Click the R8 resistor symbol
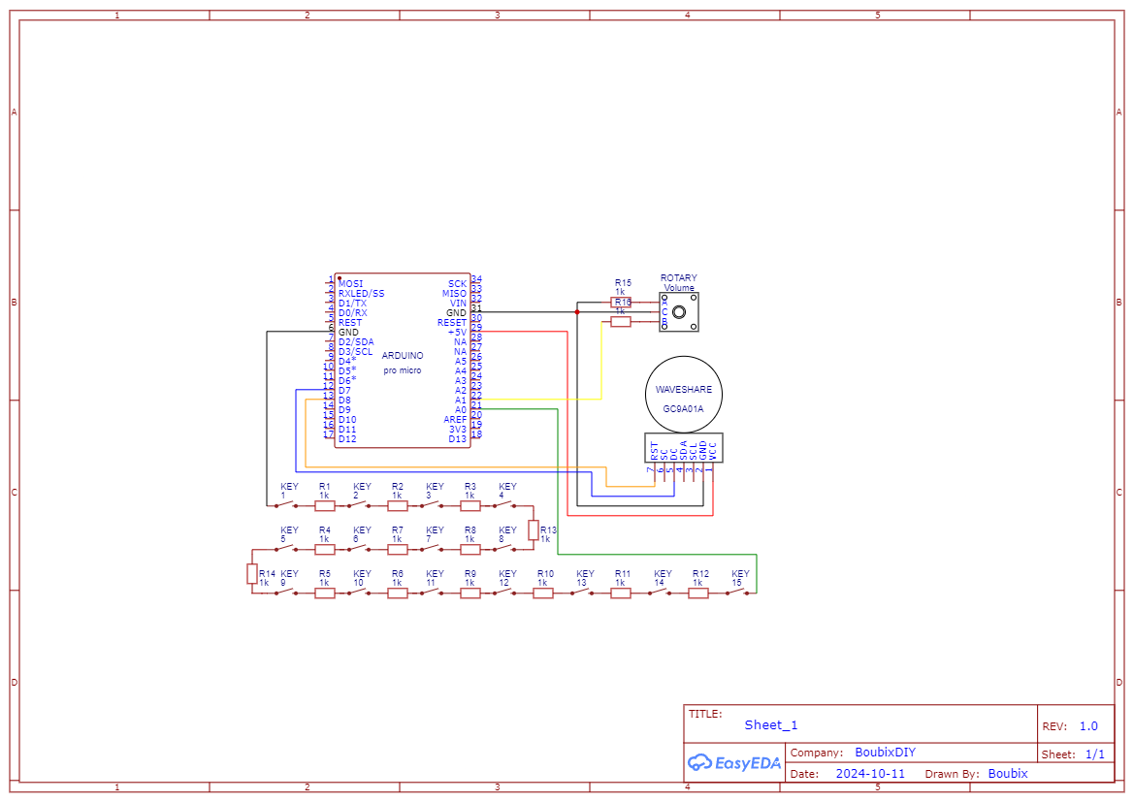The height and width of the screenshot is (802, 1134). (470, 550)
